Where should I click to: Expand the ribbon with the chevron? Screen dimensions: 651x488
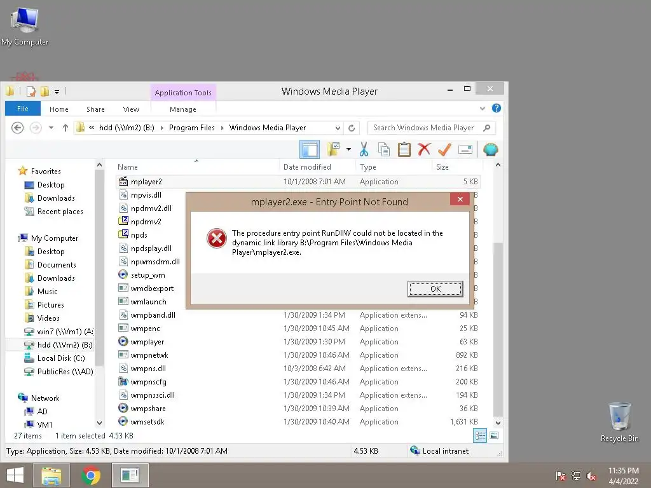pyautogui.click(x=483, y=109)
